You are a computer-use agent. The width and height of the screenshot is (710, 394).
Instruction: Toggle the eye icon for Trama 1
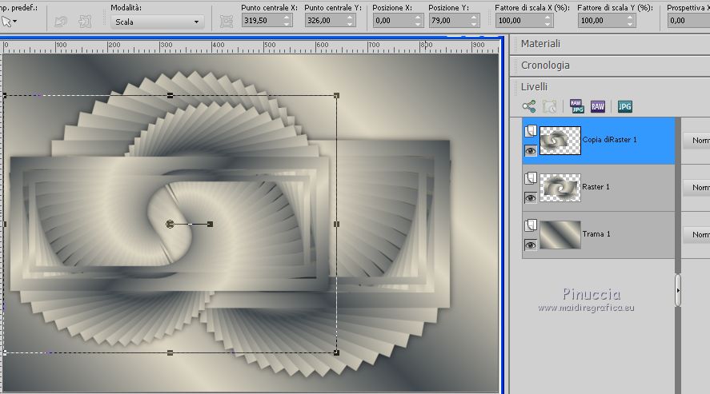pos(530,245)
